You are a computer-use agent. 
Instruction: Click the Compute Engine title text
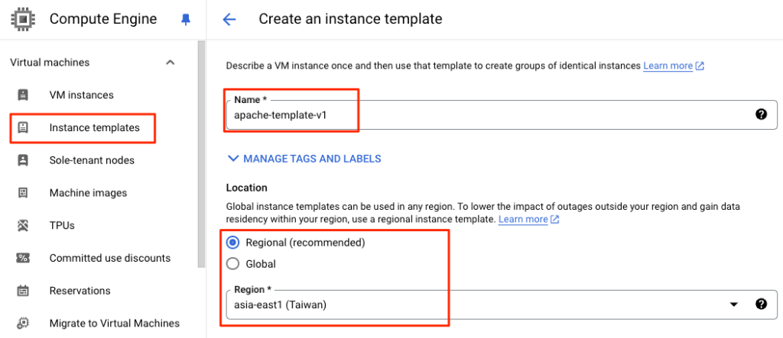click(103, 19)
